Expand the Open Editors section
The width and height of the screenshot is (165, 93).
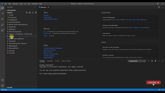[11, 10]
